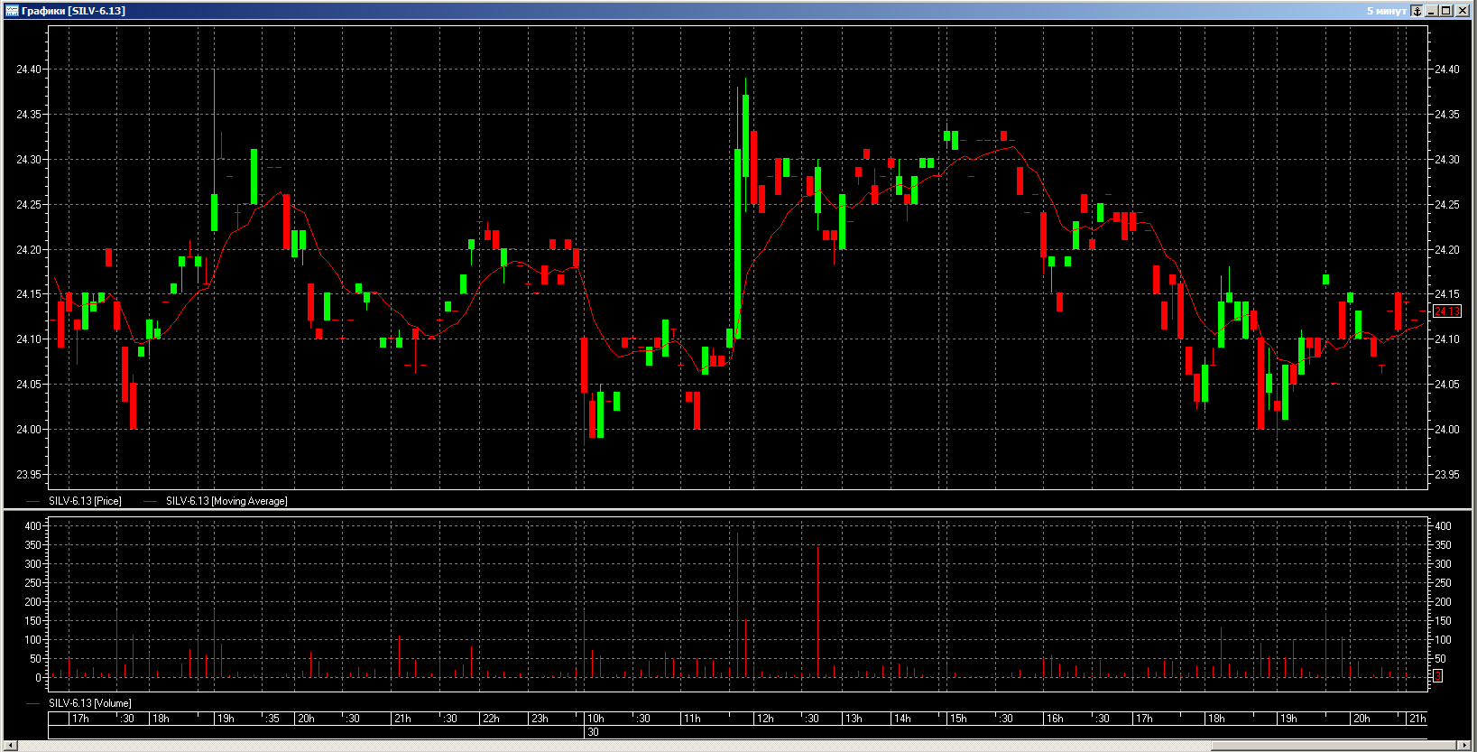
Task: Toggle the anchor pin button in title bar
Action: (x=1417, y=11)
